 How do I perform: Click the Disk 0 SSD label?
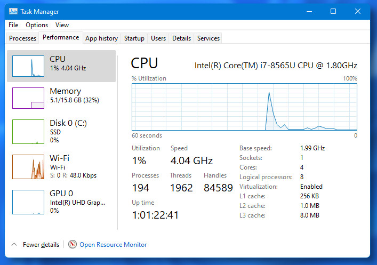pos(55,132)
